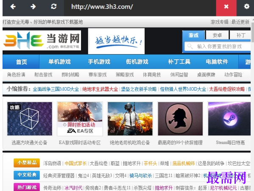254x191 pixels.
Task: Open 全面战争三国MOD大全 recommendation
Action: (x=56, y=89)
